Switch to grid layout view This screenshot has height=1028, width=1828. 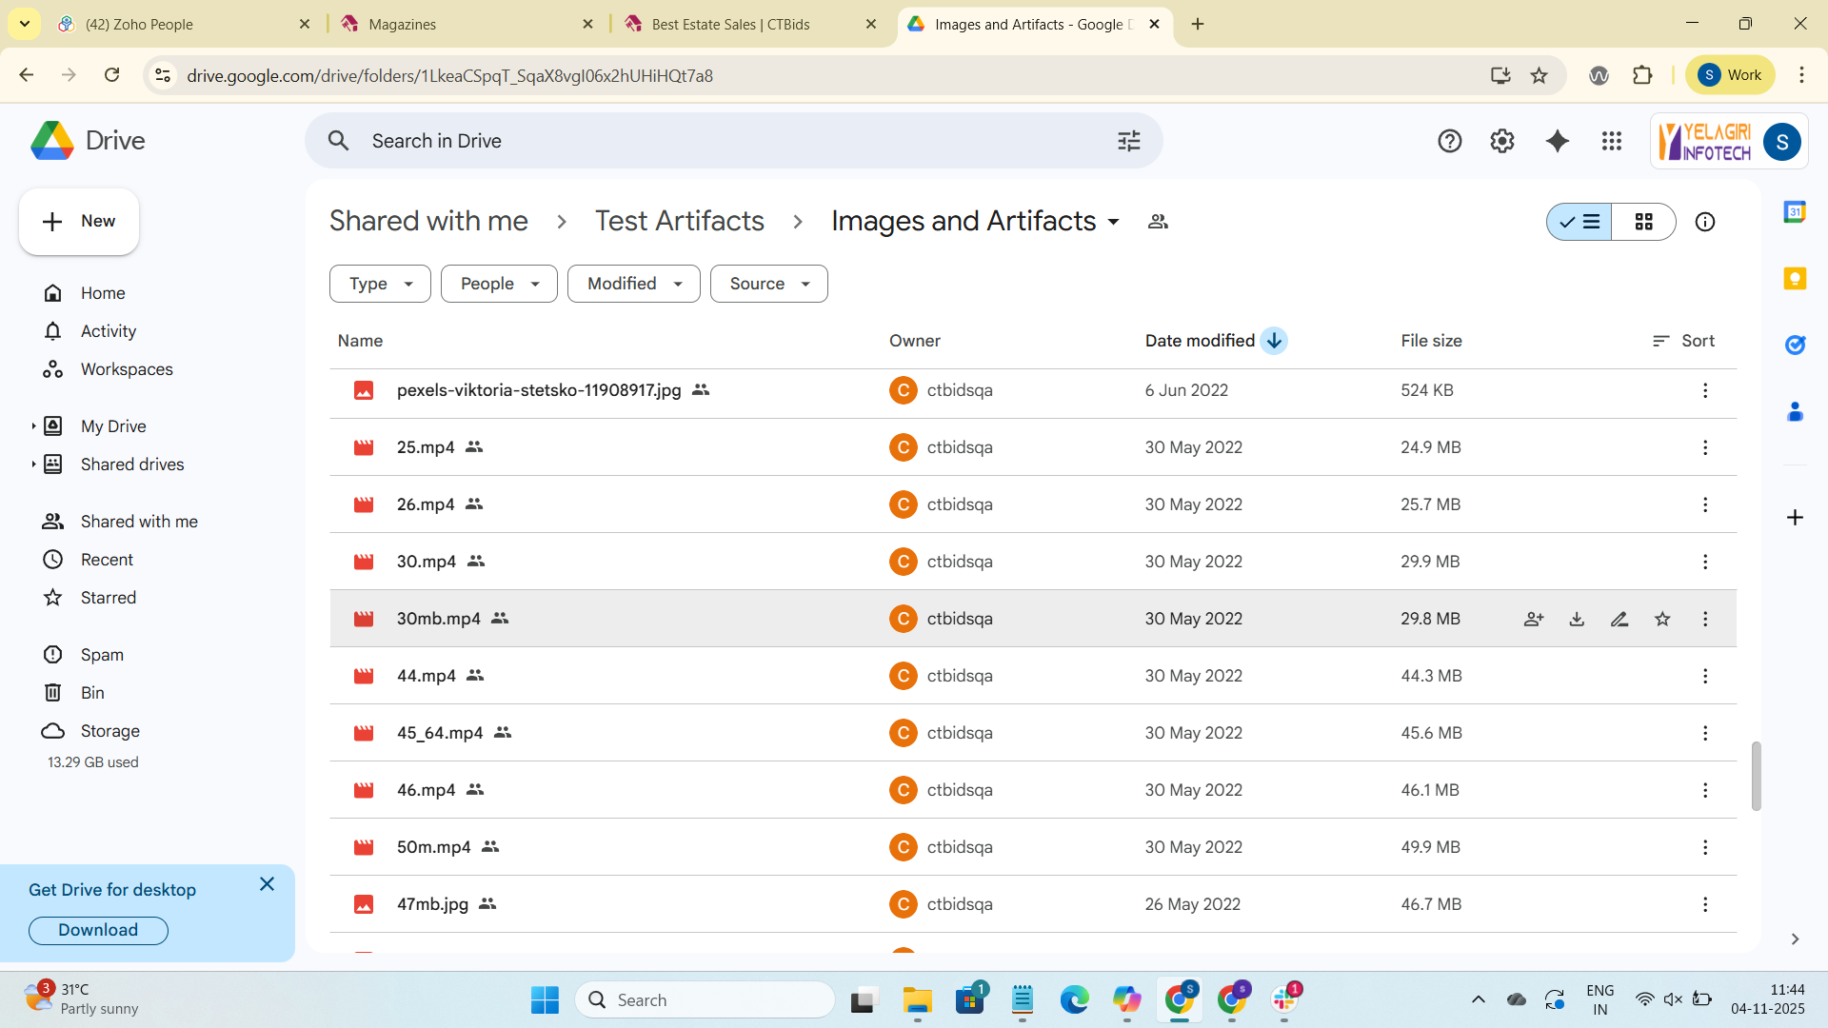(1644, 222)
